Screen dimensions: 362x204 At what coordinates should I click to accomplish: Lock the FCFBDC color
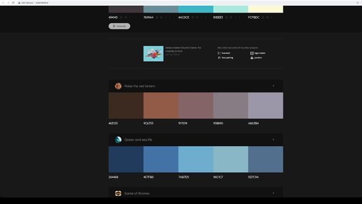click(x=263, y=18)
